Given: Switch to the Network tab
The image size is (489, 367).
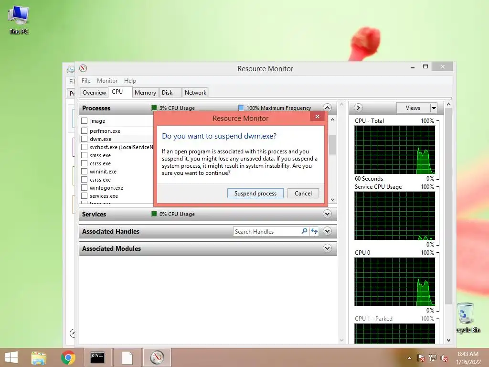Looking at the screenshot, I should tap(195, 93).
